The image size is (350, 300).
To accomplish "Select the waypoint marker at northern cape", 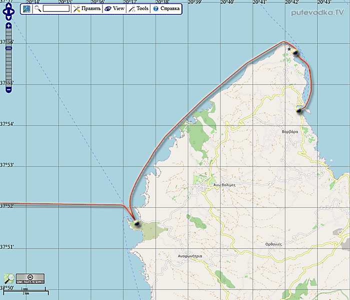I will click(x=295, y=52).
